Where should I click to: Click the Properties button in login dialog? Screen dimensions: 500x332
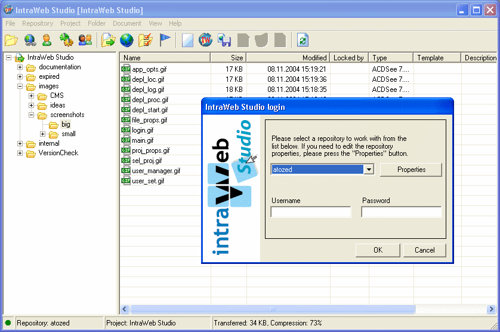(411, 170)
